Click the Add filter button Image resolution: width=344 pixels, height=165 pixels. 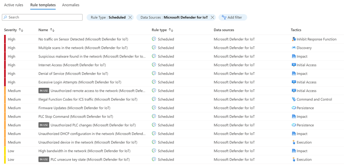pyautogui.click(x=232, y=17)
